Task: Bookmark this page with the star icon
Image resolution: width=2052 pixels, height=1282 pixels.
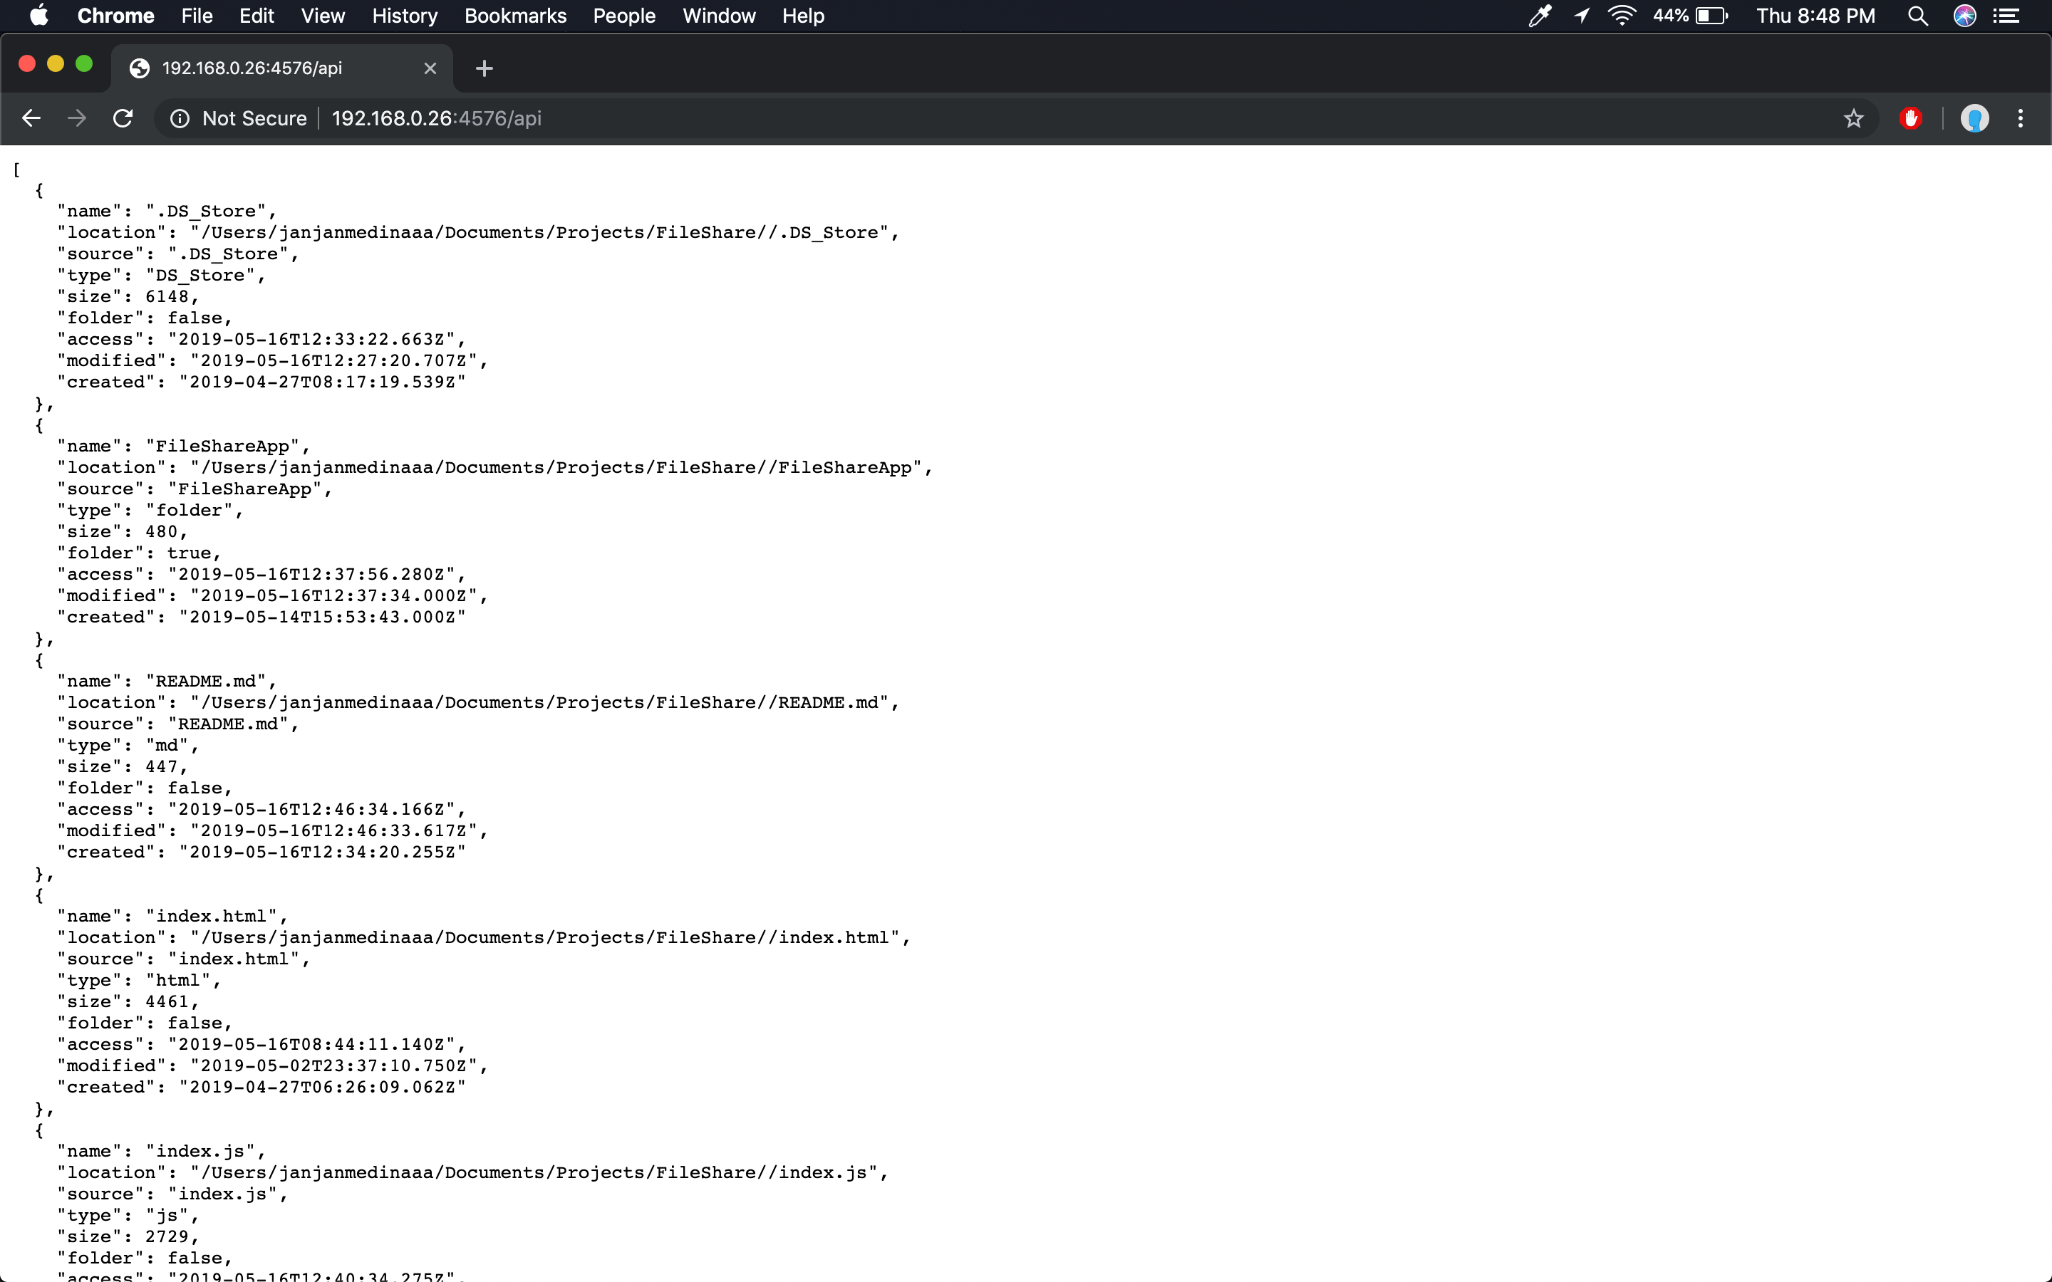Action: (x=1852, y=118)
